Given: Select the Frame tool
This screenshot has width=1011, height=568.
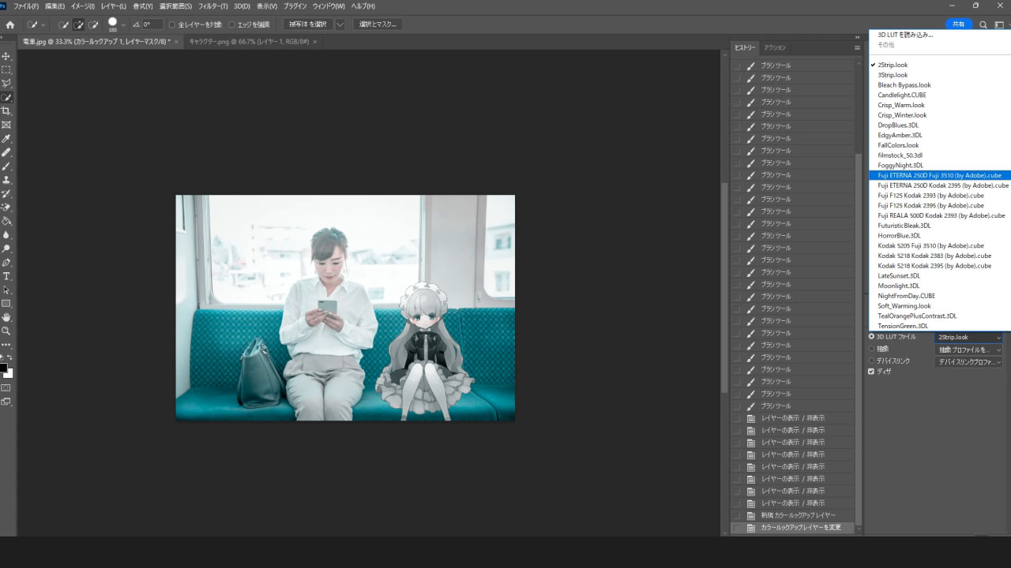Looking at the screenshot, I should pos(6,125).
